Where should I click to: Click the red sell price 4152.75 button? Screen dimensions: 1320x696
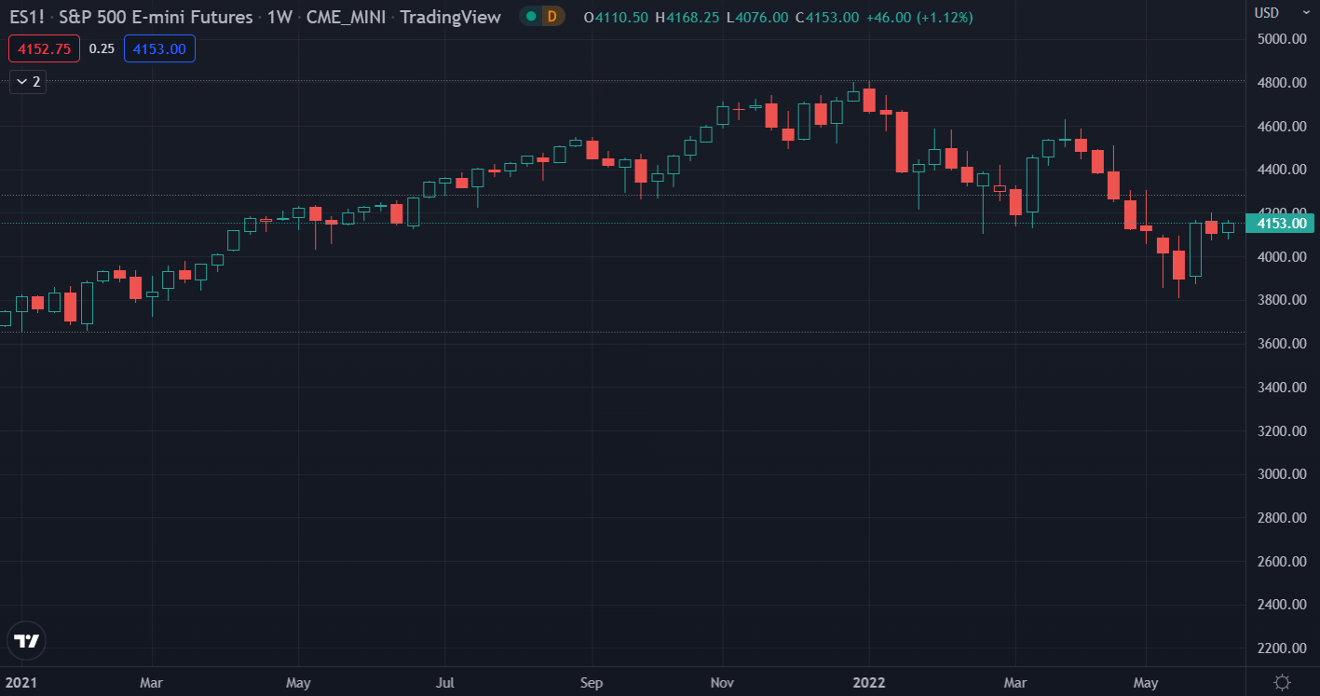(x=45, y=48)
